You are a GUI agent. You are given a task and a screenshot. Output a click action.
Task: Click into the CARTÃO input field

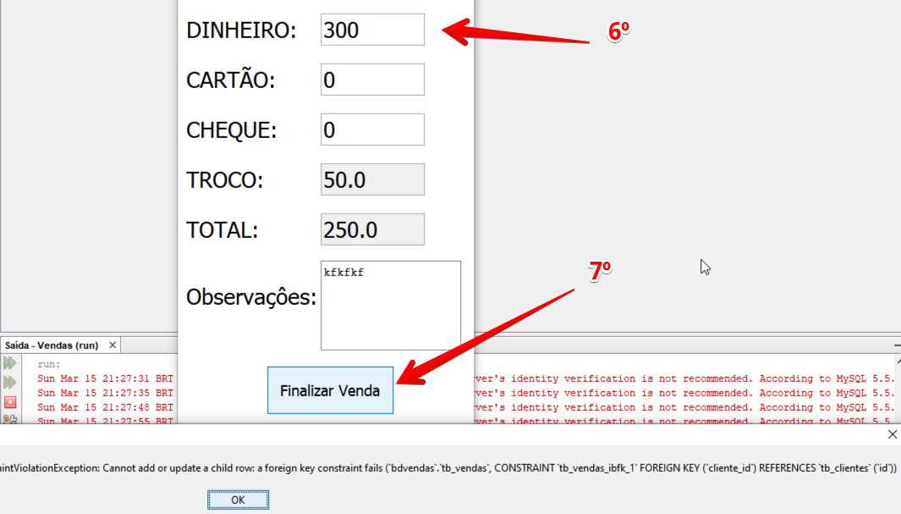click(372, 80)
